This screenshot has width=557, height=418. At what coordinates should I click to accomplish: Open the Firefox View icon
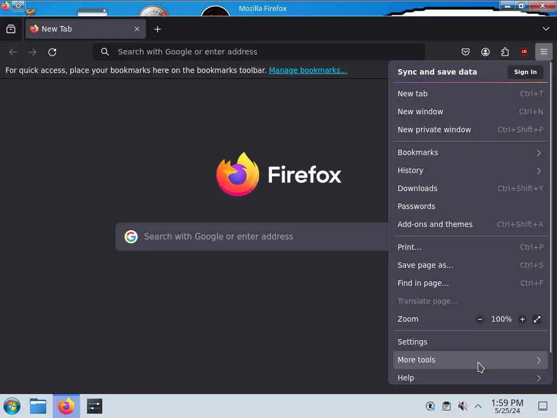(11, 29)
